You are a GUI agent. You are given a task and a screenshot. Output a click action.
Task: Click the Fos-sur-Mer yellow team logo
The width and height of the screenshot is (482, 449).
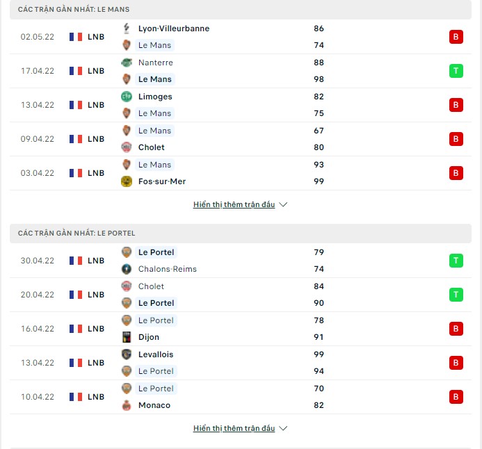click(x=127, y=181)
